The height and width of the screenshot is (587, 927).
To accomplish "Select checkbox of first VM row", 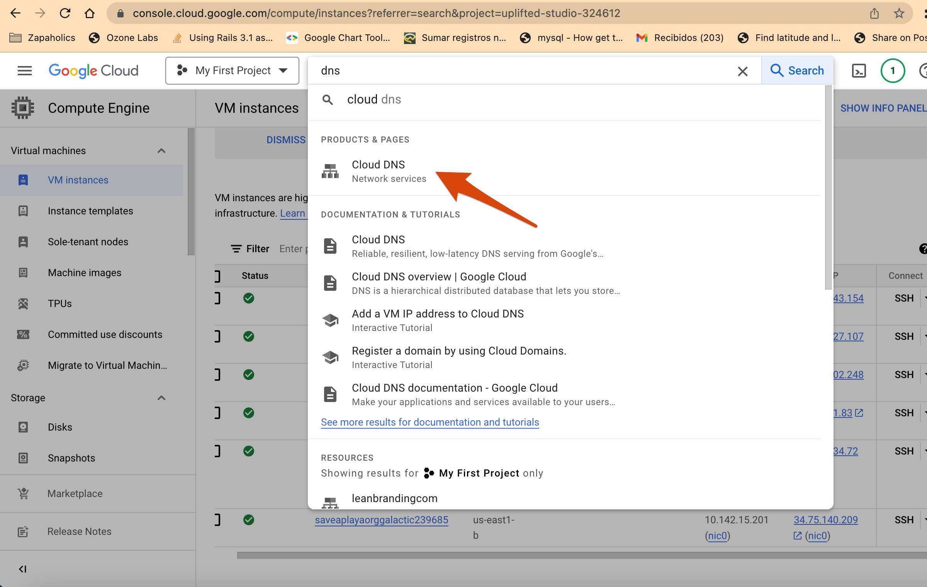I will point(217,298).
